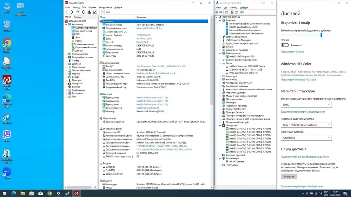Click the display brightness slider
The width and height of the screenshot is (351, 197).
click(x=321, y=35)
